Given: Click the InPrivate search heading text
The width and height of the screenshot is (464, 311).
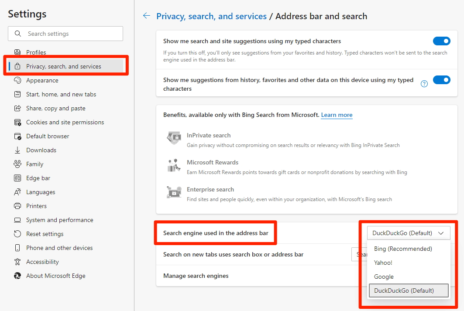Looking at the screenshot, I should click(x=209, y=135).
